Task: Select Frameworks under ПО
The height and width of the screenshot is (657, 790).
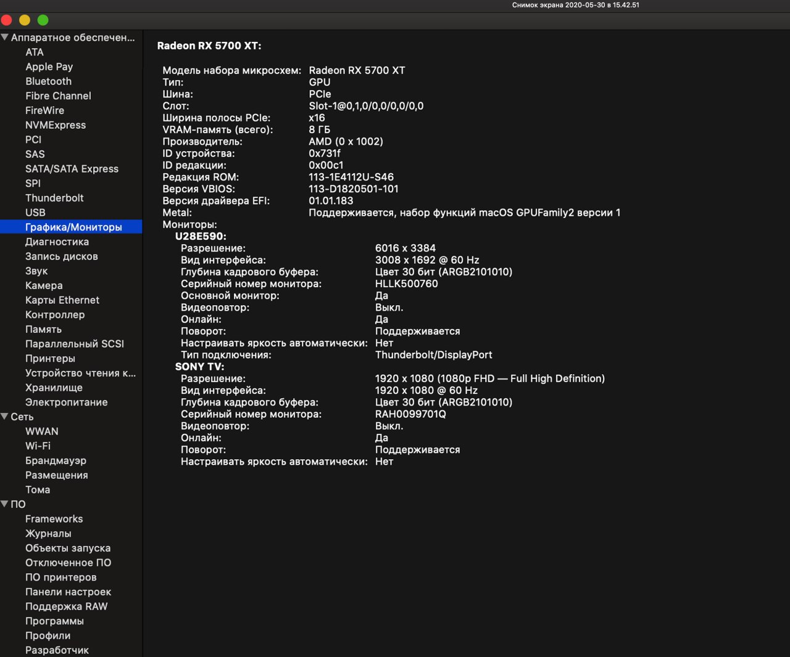Action: 54,519
